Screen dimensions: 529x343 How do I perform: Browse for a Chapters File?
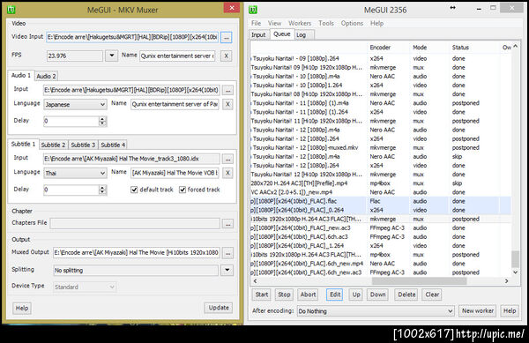[x=228, y=223]
